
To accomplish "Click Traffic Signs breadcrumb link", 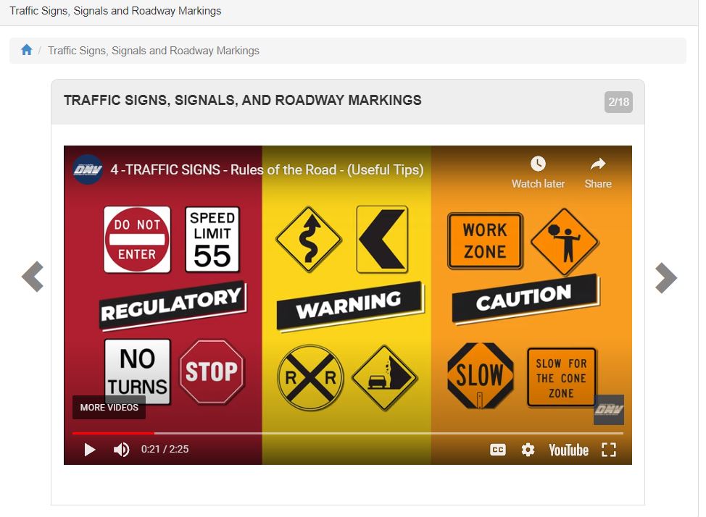I will tap(154, 51).
